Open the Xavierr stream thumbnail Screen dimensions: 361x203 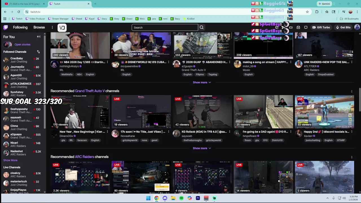(324, 112)
